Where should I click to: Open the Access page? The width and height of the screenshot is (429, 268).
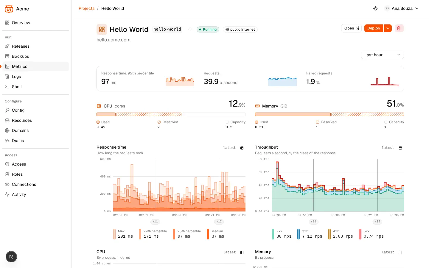coord(36,164)
